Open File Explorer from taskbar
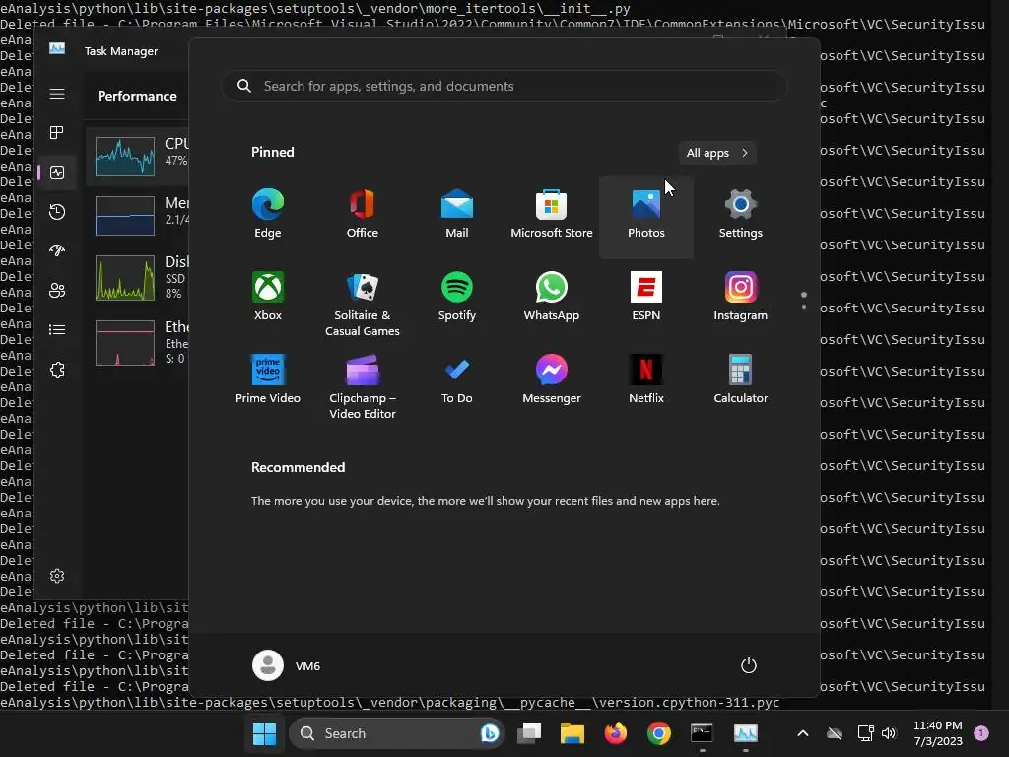Screen dimensions: 1009x757 (x=572, y=733)
